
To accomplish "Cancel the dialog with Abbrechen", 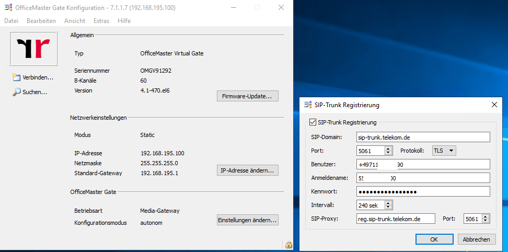I will pos(477,239).
